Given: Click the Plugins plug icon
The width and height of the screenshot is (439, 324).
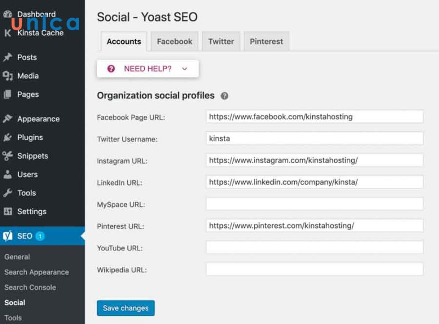Looking at the screenshot, I should [x=8, y=137].
